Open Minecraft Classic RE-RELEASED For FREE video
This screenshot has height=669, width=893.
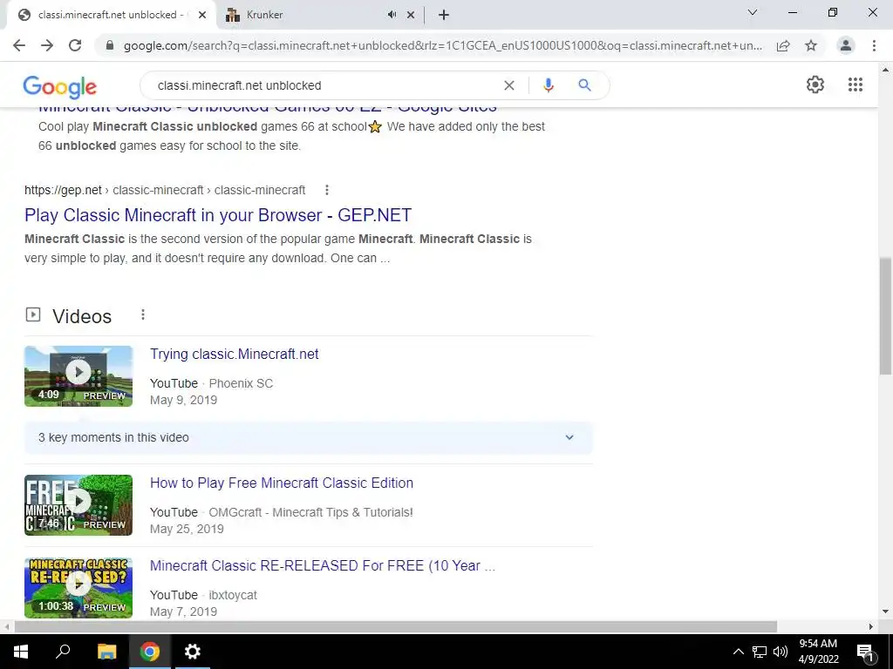coord(323,565)
